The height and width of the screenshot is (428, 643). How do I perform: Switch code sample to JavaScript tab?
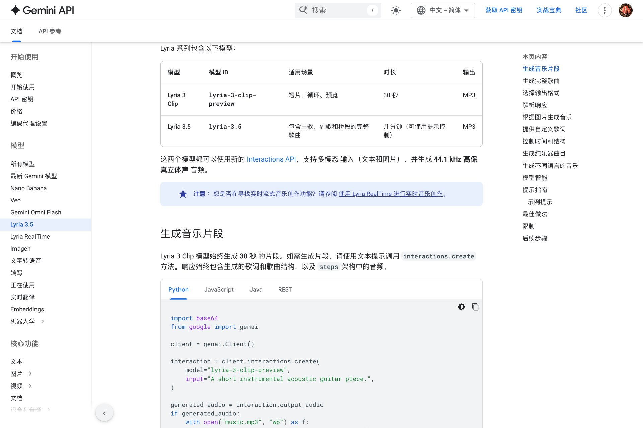(x=219, y=290)
